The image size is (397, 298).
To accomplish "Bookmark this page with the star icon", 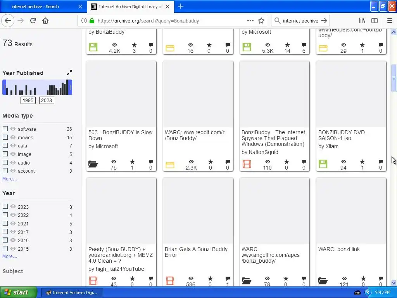I will (261, 21).
